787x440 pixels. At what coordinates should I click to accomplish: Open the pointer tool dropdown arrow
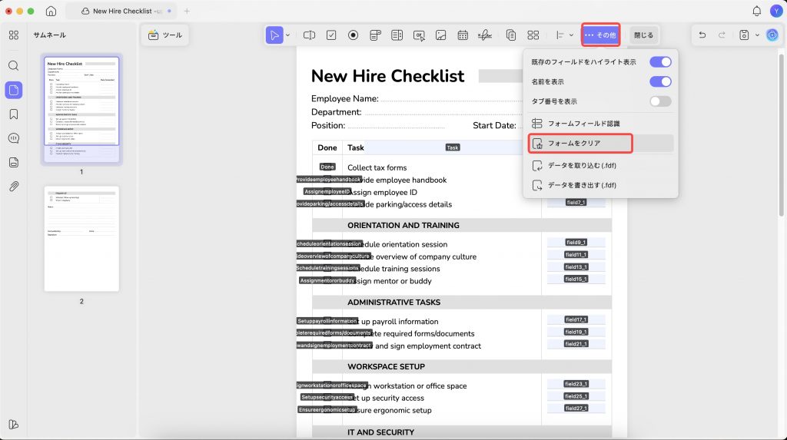coord(288,35)
